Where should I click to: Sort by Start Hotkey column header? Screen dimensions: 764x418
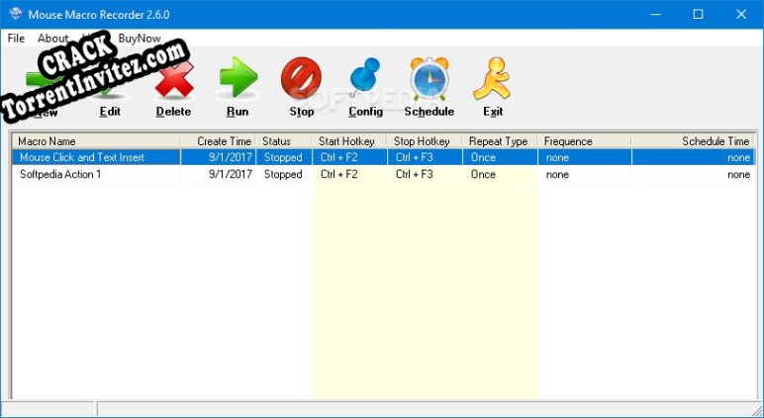(349, 141)
